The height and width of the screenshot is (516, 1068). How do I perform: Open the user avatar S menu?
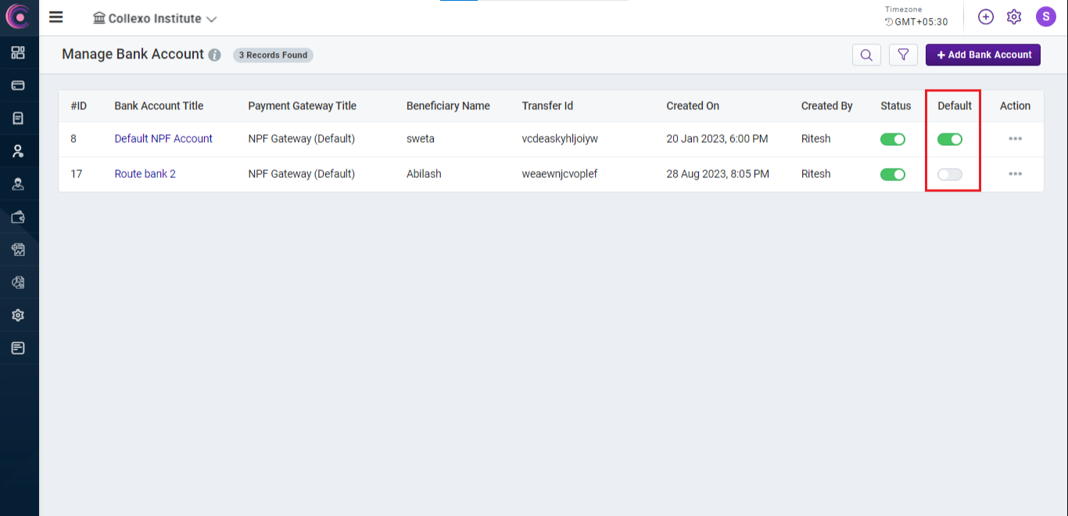(1046, 16)
